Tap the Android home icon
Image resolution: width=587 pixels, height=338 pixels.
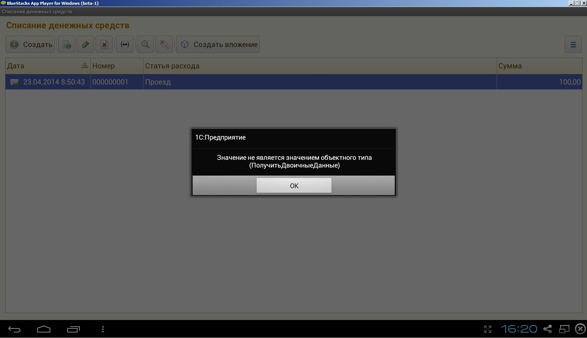point(44,329)
